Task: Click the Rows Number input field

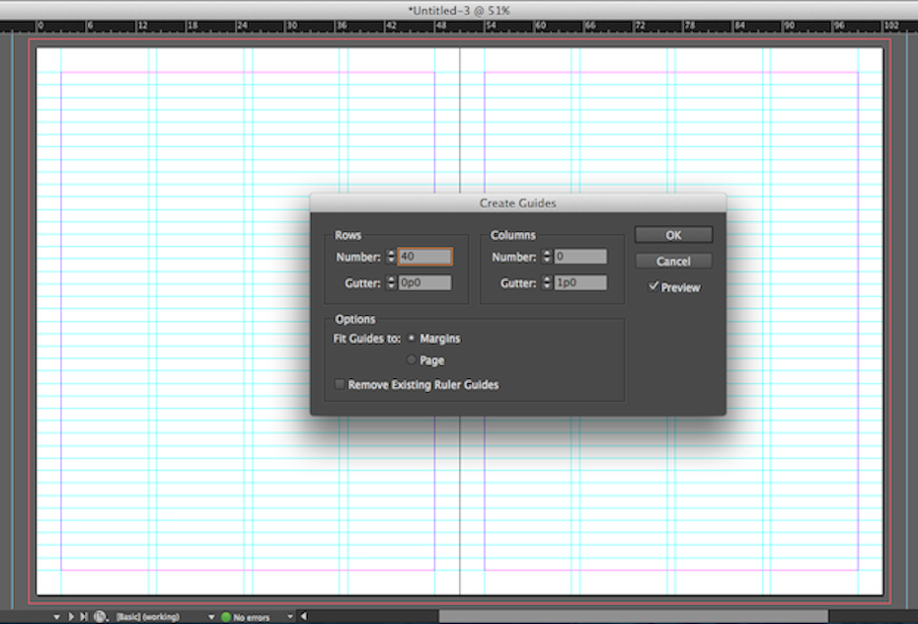Action: point(425,257)
